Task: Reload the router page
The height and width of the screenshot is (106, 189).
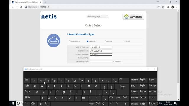Action: [21, 7]
